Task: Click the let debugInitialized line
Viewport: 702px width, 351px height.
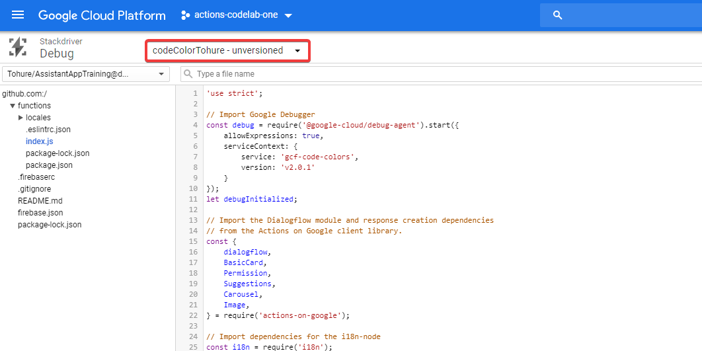Action: click(x=252, y=199)
